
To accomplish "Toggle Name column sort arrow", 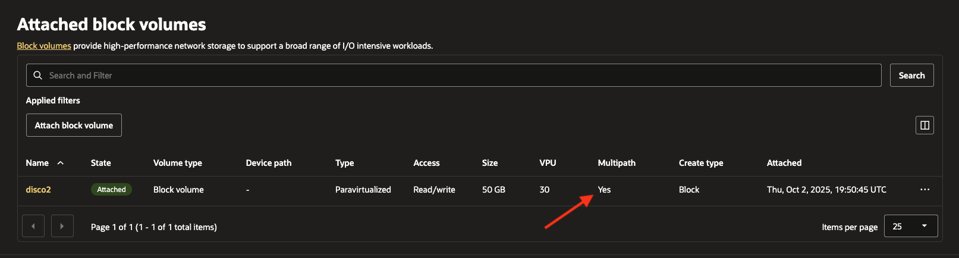I will click(x=61, y=163).
